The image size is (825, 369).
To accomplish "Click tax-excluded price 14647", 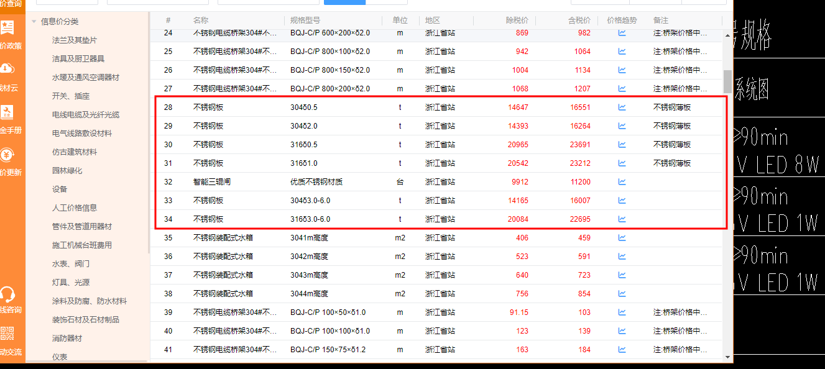I will point(518,107).
